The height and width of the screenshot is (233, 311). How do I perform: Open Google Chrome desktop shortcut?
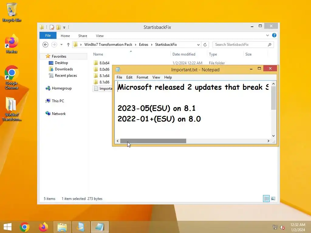click(12, 77)
